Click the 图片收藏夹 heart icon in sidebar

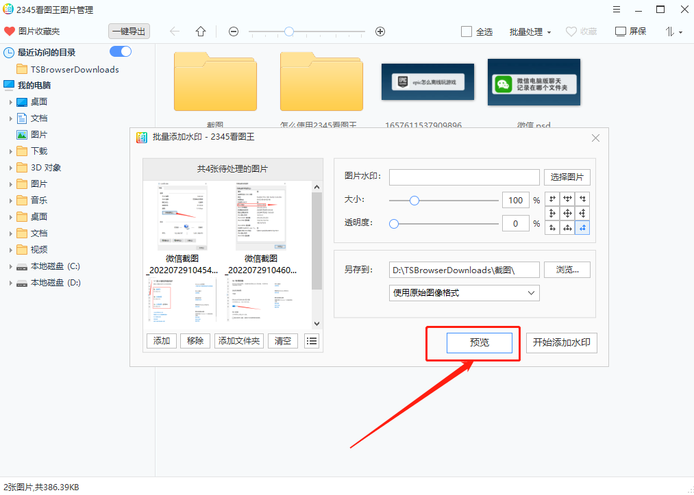8,31
